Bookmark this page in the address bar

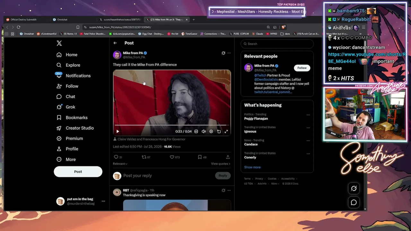(x=78, y=27)
